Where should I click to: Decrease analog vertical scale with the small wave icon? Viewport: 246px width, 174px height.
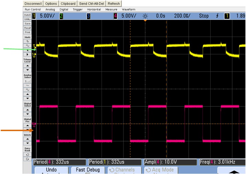pos(27,85)
